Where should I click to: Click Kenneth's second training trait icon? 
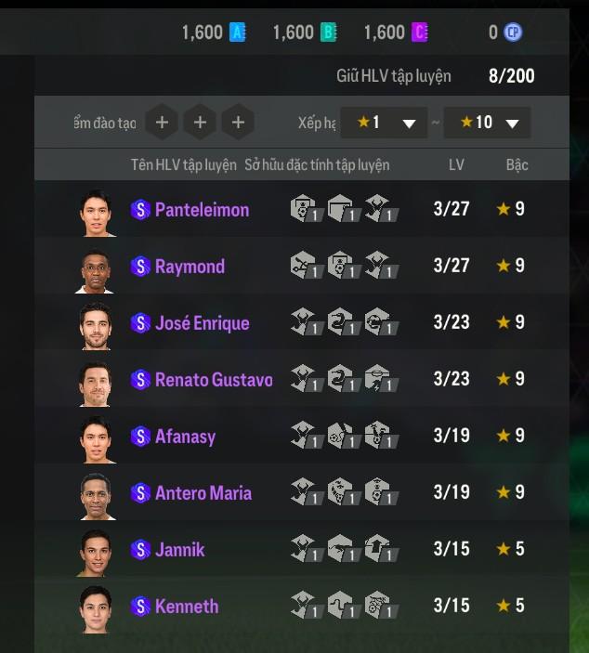344,605
